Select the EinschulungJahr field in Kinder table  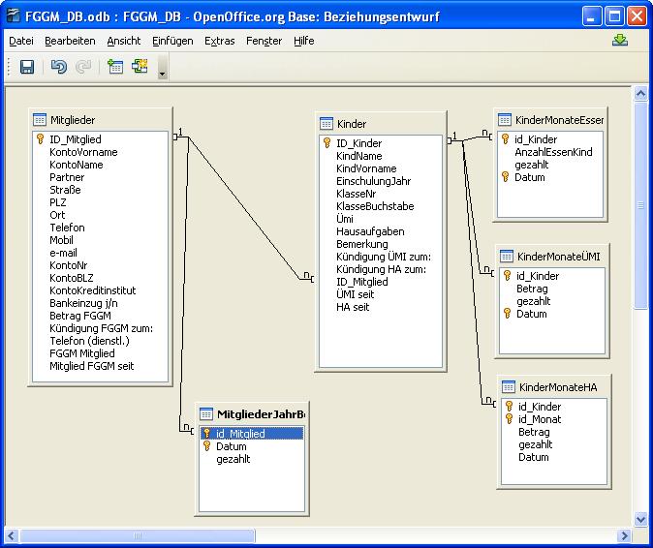click(x=373, y=181)
